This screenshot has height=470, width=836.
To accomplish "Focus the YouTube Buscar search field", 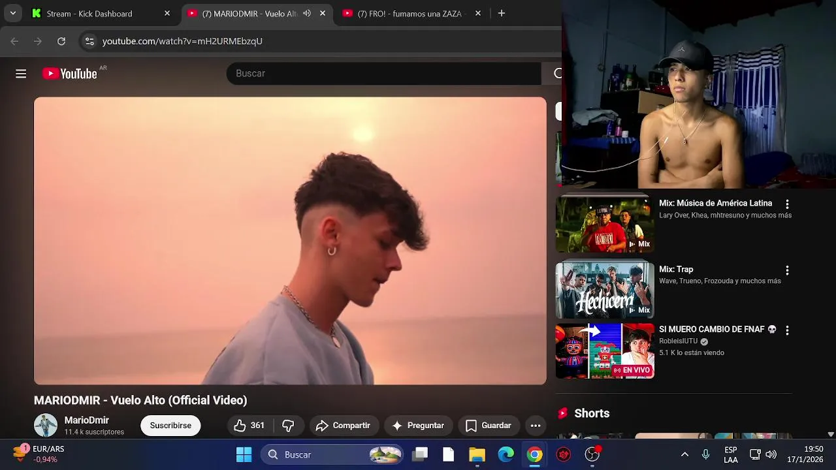I will pyautogui.click(x=383, y=74).
